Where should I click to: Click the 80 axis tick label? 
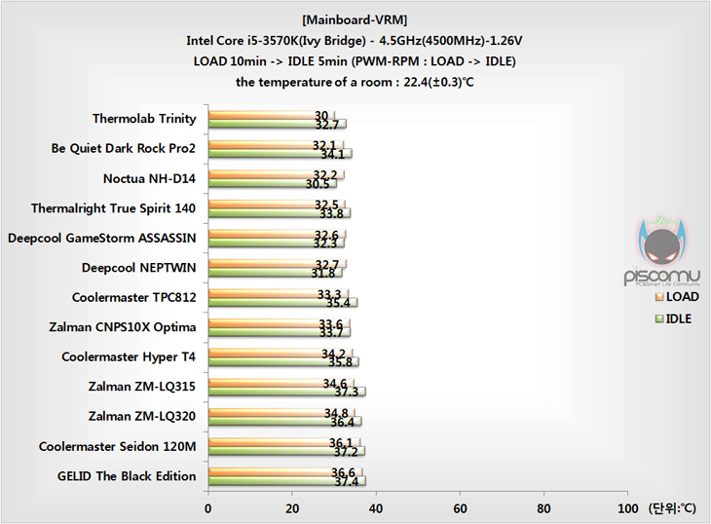pyautogui.click(x=543, y=508)
